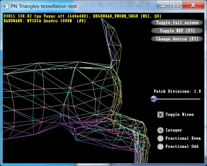Click the application icon in the title bar
Viewport: 207px width, 166px height.
tap(6, 6)
